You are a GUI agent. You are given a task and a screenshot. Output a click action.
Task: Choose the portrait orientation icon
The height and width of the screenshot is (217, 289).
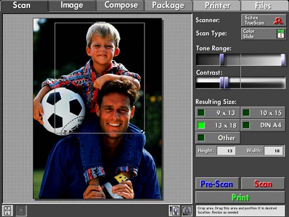click(175, 210)
